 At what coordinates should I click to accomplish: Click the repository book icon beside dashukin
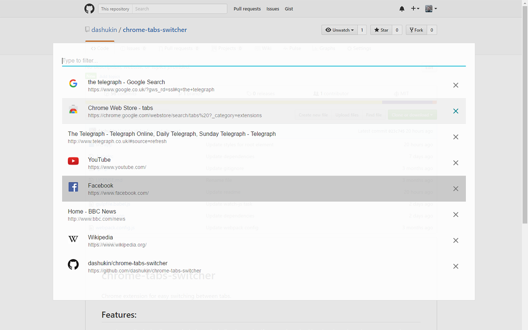tap(87, 30)
